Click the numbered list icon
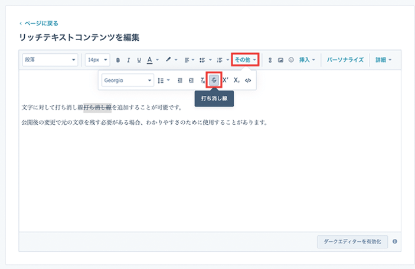 point(220,60)
